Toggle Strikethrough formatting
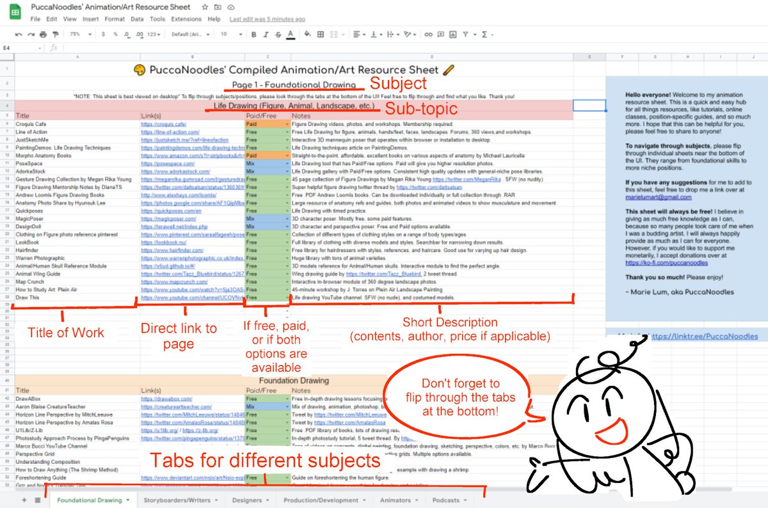The height and width of the screenshot is (508, 768). tap(278, 34)
